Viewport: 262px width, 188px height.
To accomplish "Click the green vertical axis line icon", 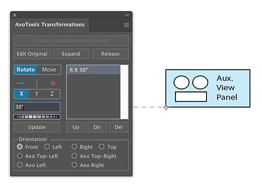I will coord(37,83).
